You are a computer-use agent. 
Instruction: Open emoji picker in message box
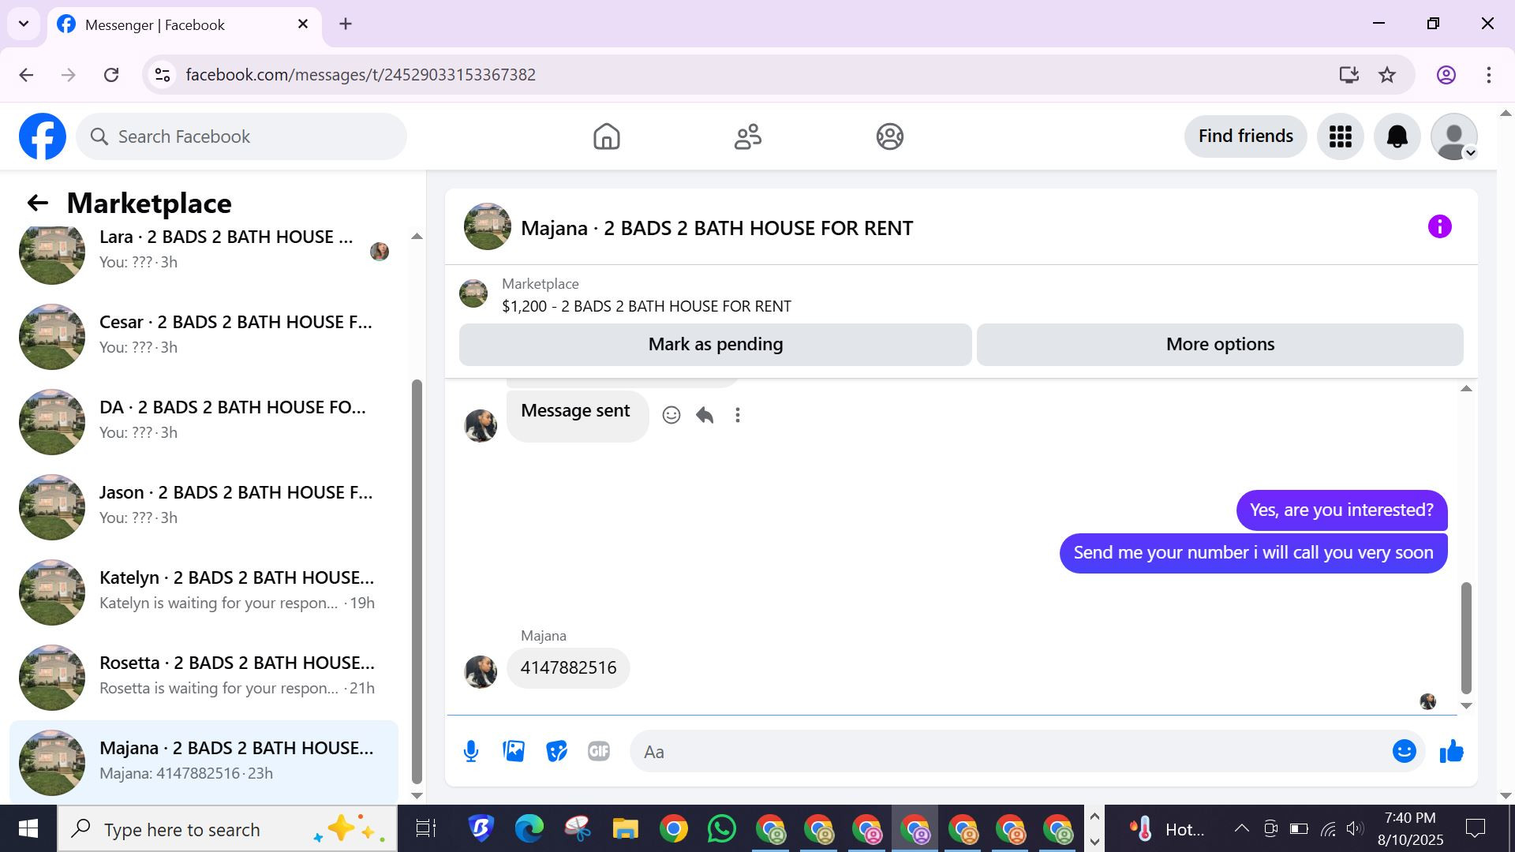(1404, 751)
